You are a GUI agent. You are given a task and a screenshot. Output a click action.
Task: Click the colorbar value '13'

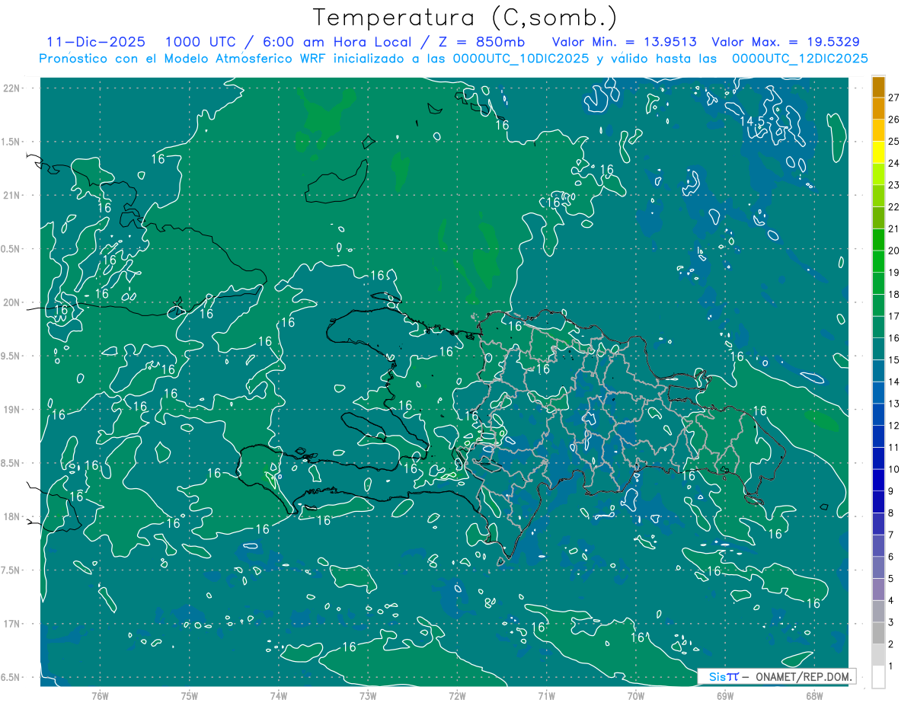pos(895,404)
